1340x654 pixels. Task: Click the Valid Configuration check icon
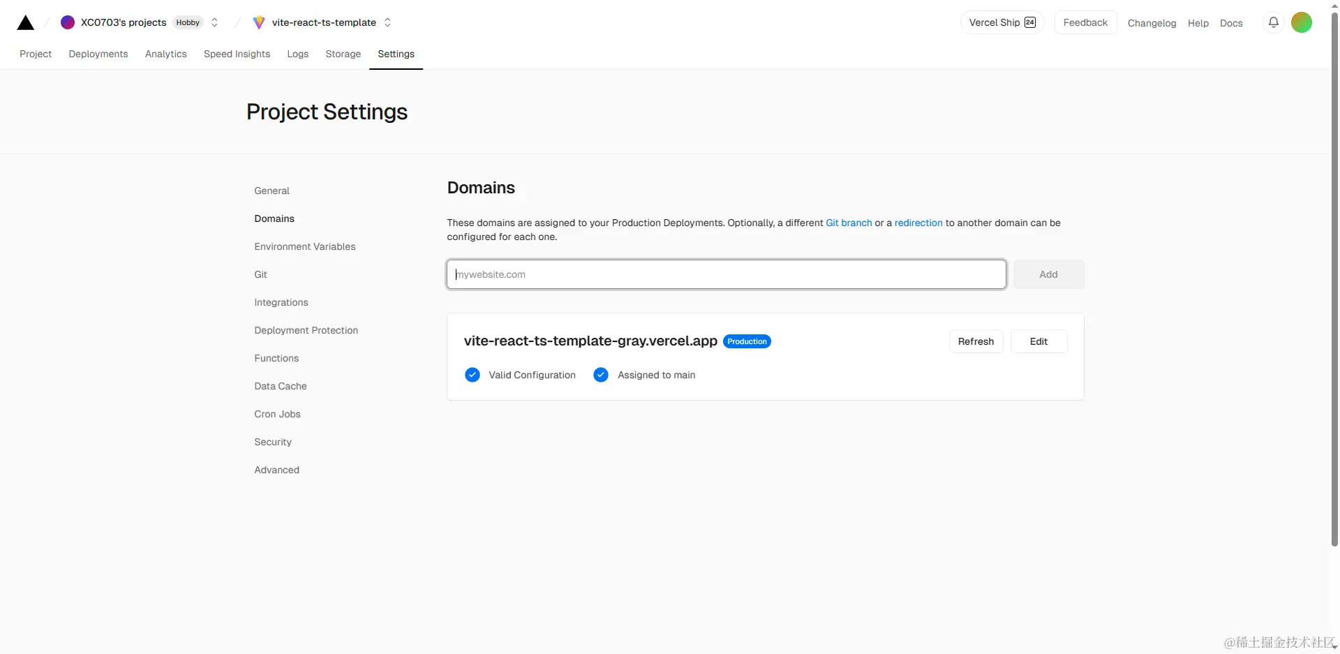[472, 375]
